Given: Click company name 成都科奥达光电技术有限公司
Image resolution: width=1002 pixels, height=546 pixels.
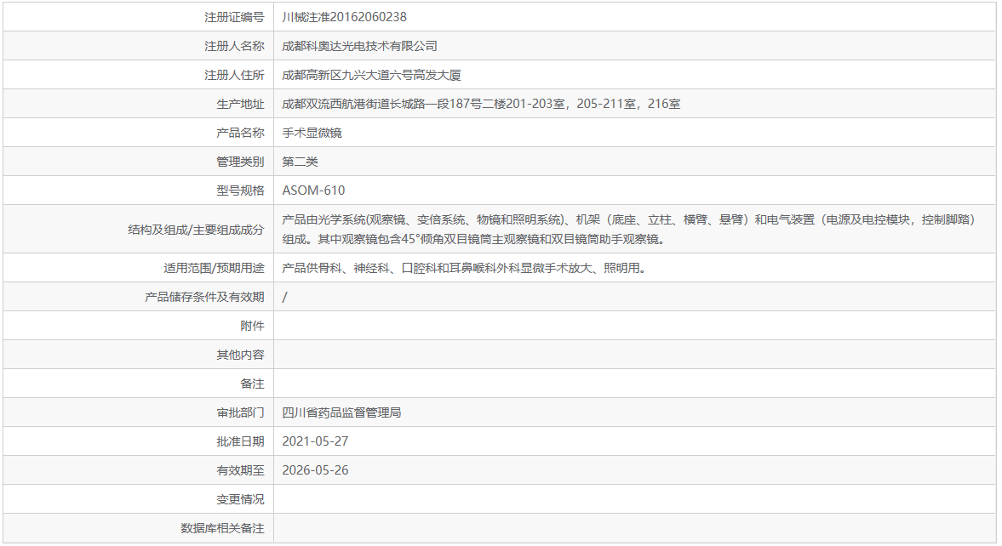Looking at the screenshot, I should pyautogui.click(x=360, y=46).
